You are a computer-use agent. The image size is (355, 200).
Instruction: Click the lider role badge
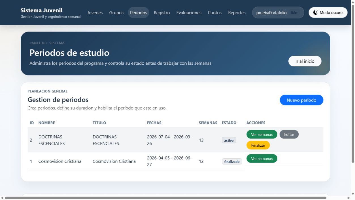click(x=294, y=13)
